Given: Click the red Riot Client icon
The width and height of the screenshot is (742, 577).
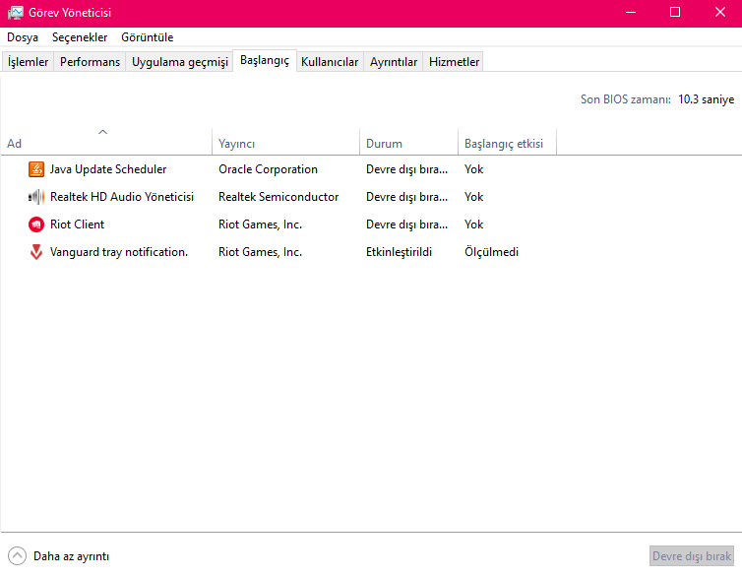Looking at the screenshot, I should click(36, 224).
